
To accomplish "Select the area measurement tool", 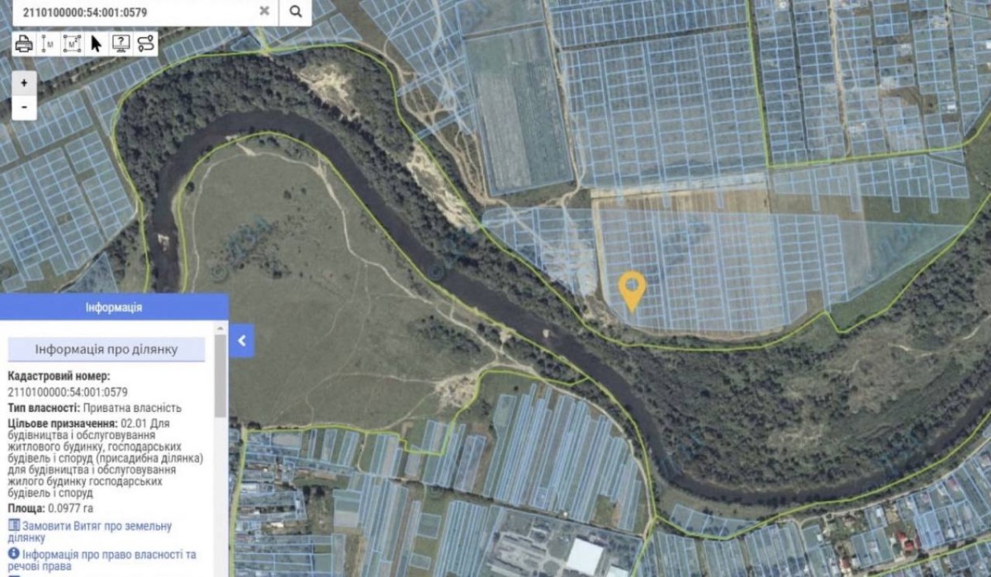I will point(73,44).
